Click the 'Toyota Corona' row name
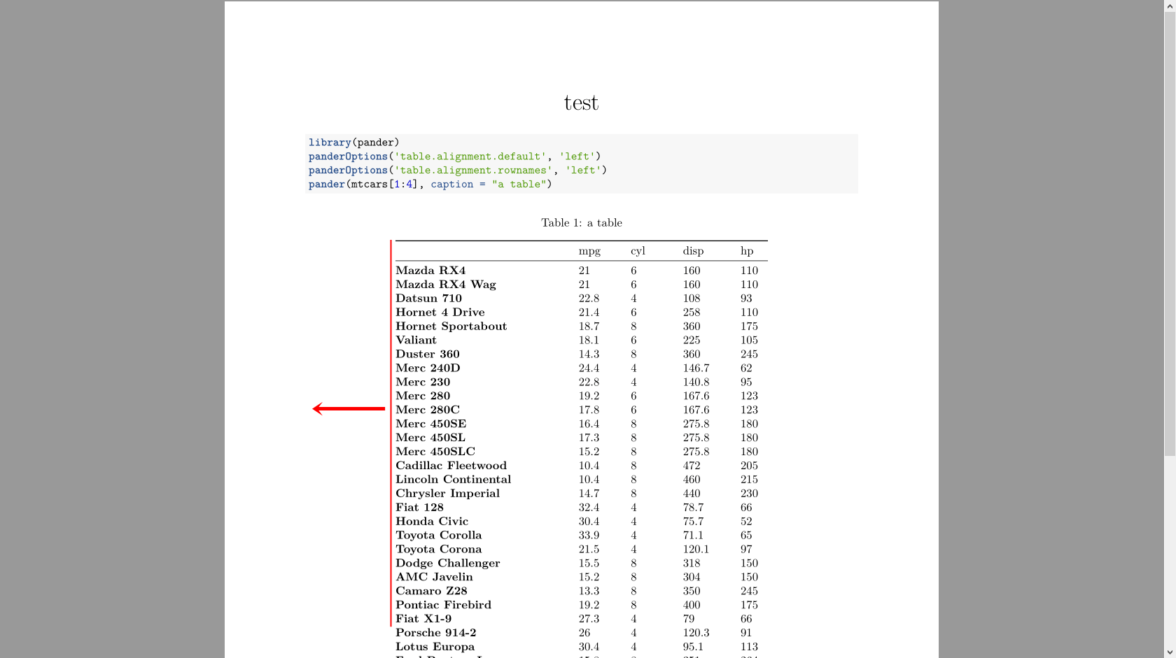The width and height of the screenshot is (1176, 658). pyautogui.click(x=439, y=550)
